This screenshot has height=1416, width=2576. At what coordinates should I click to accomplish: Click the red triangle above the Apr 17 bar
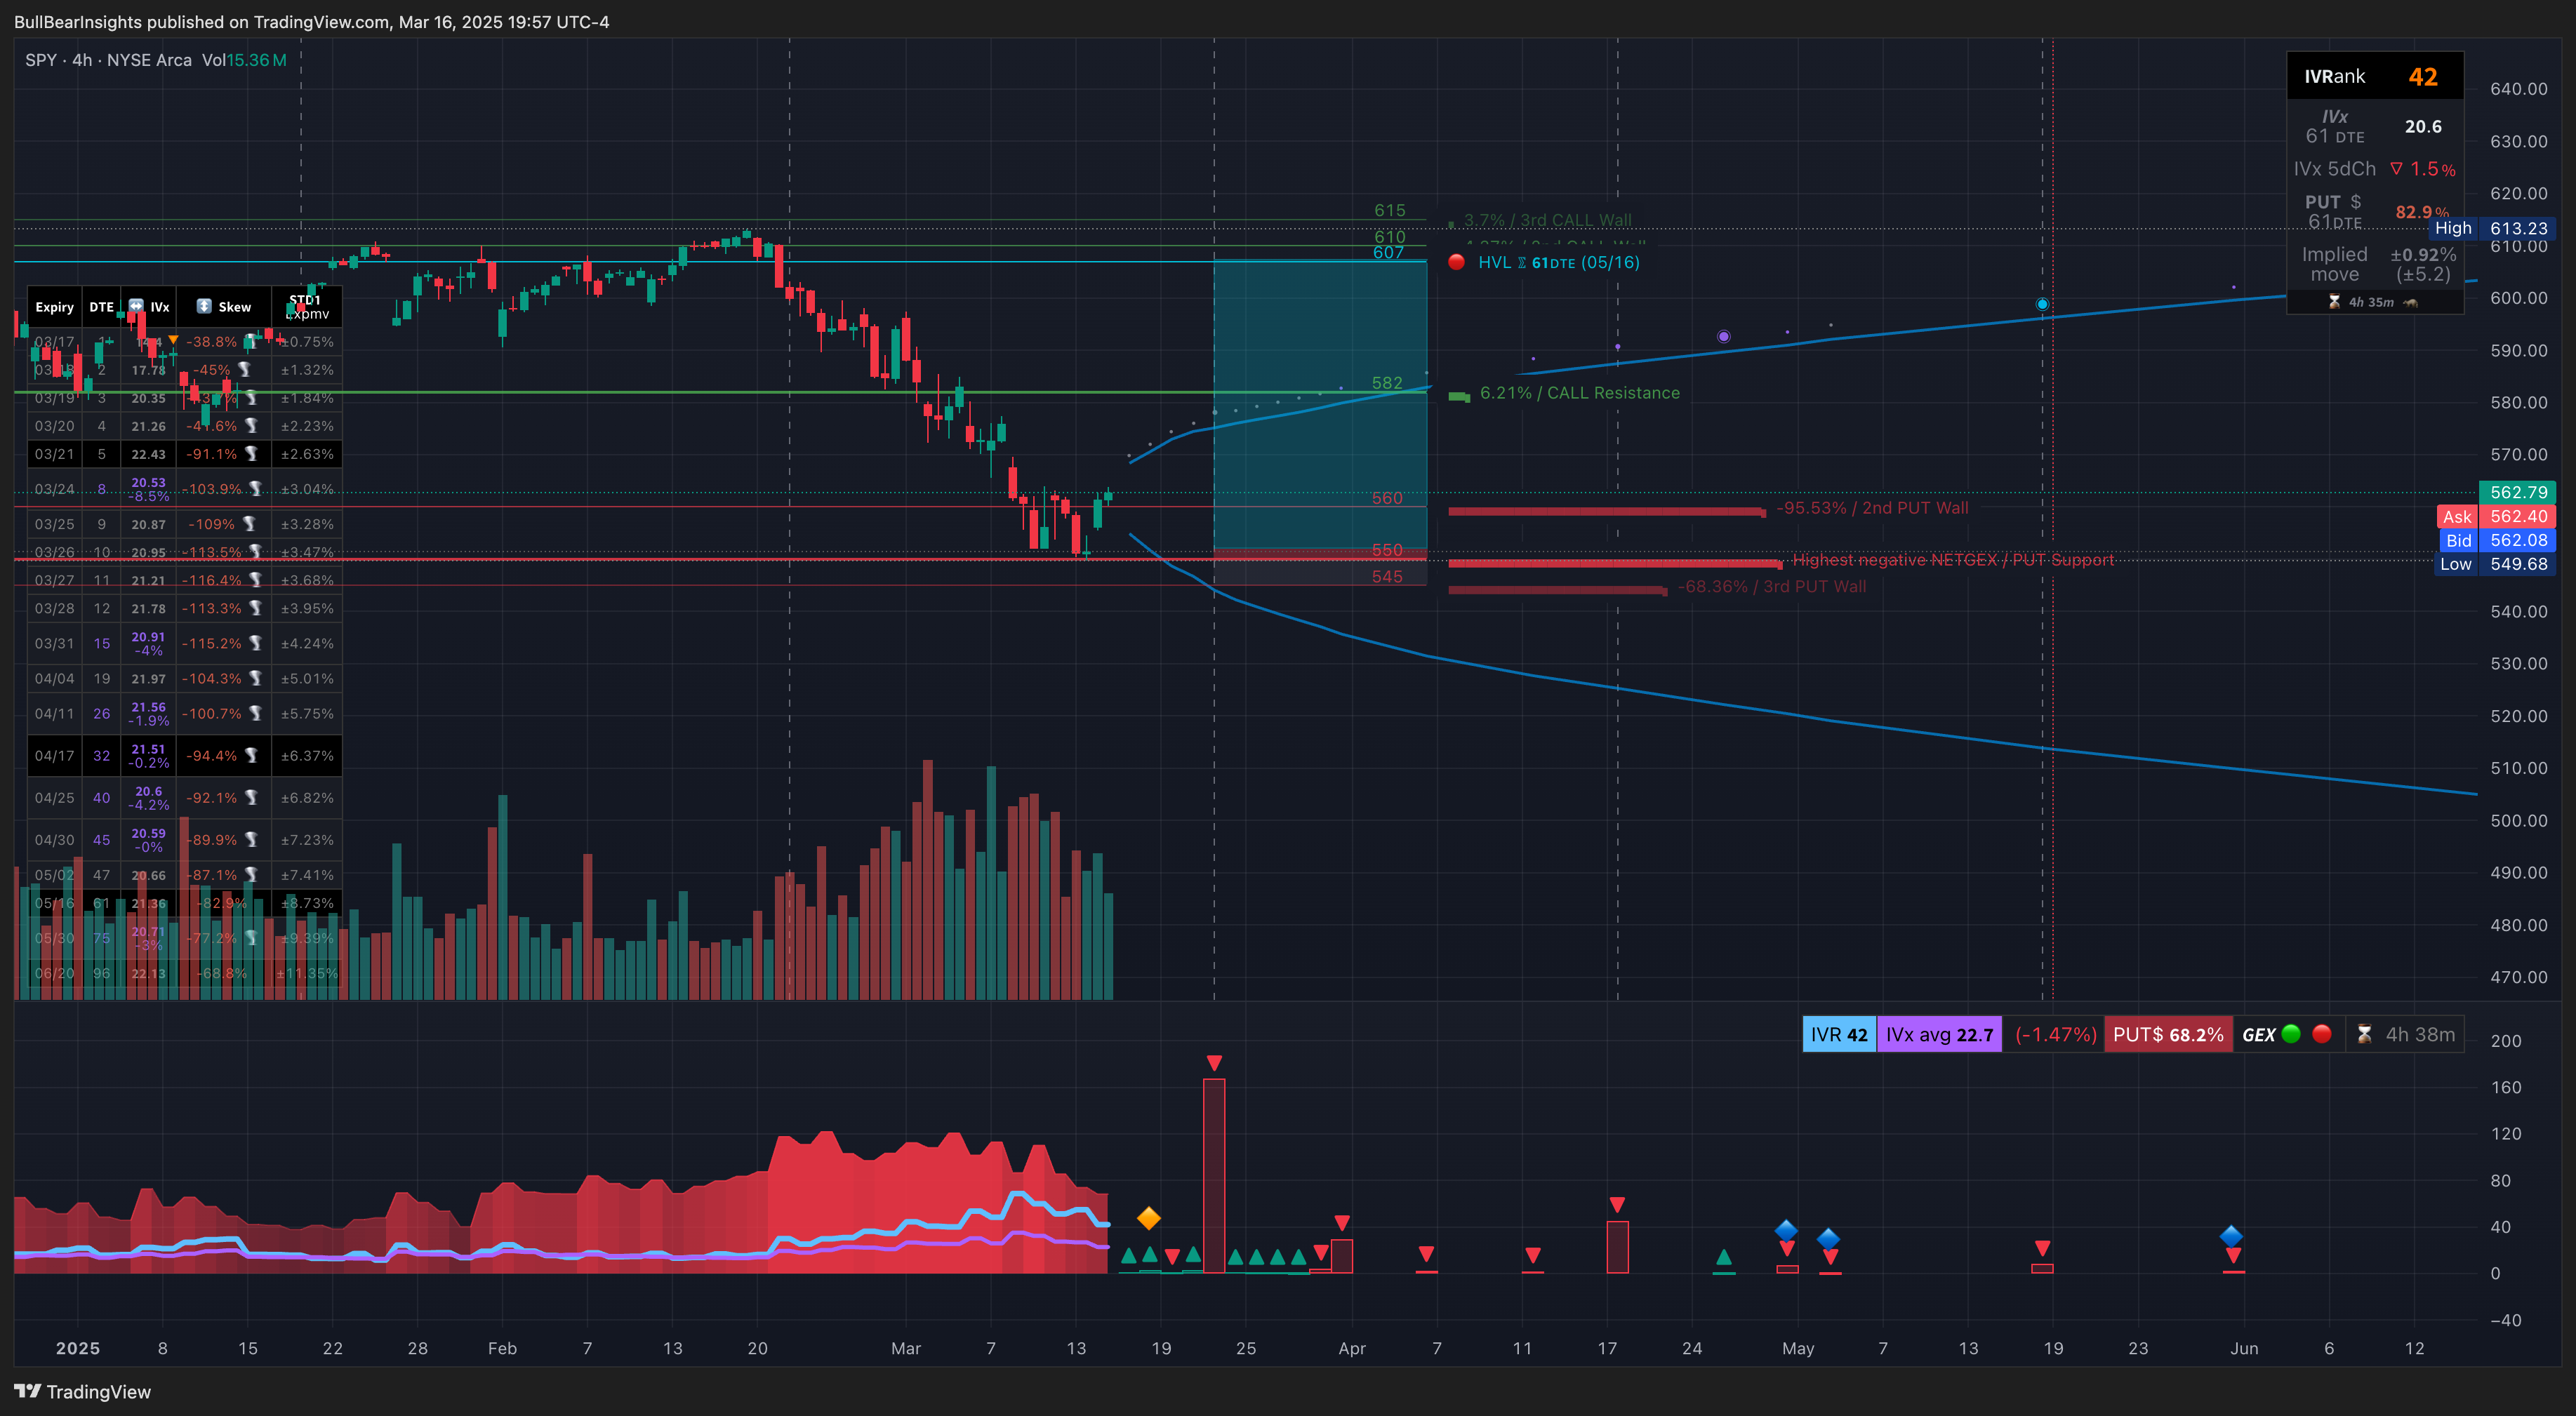pyautogui.click(x=1617, y=1204)
